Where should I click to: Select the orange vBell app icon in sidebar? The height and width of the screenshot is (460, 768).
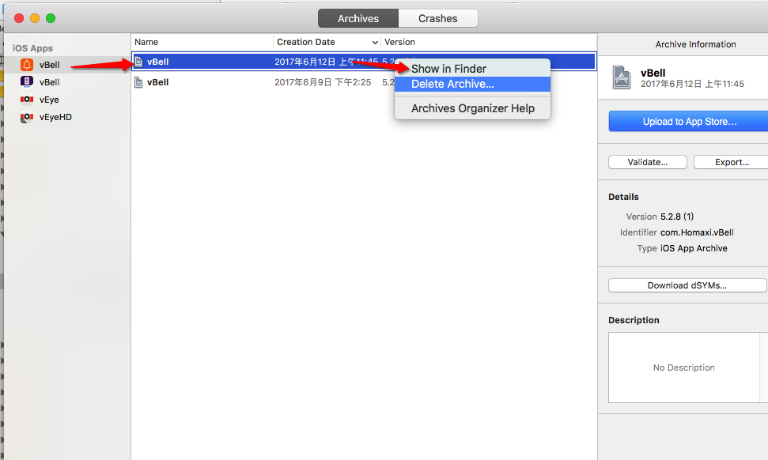[27, 65]
